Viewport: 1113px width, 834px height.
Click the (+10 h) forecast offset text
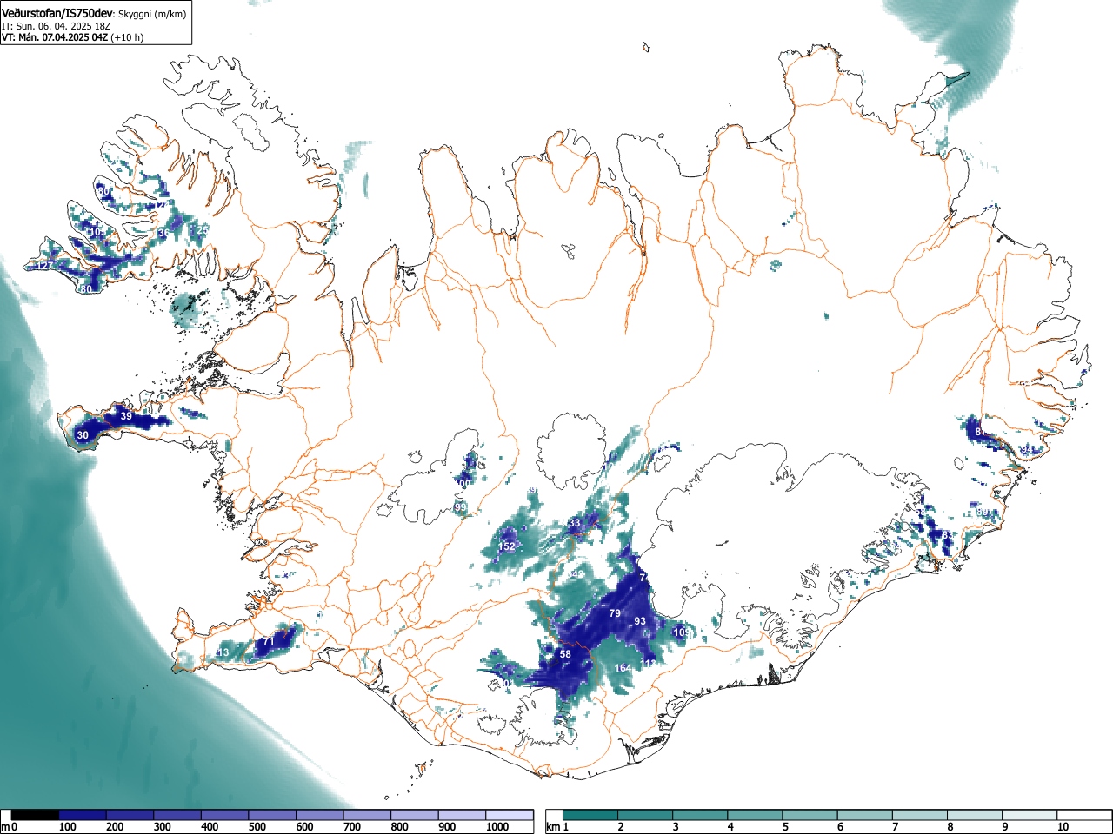tap(128, 37)
